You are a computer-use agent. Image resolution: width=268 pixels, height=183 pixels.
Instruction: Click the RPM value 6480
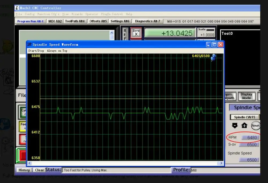(x=251, y=137)
